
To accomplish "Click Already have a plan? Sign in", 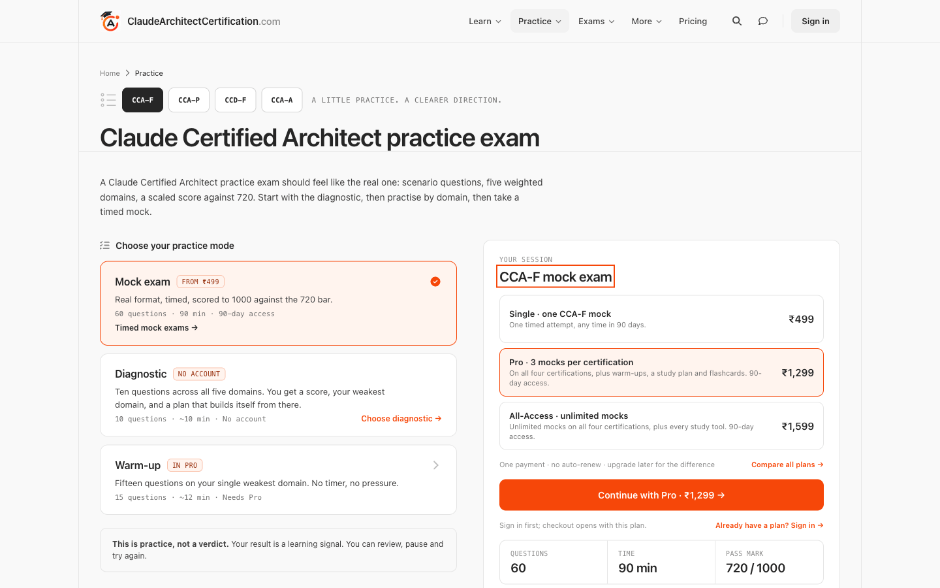I will point(770,525).
